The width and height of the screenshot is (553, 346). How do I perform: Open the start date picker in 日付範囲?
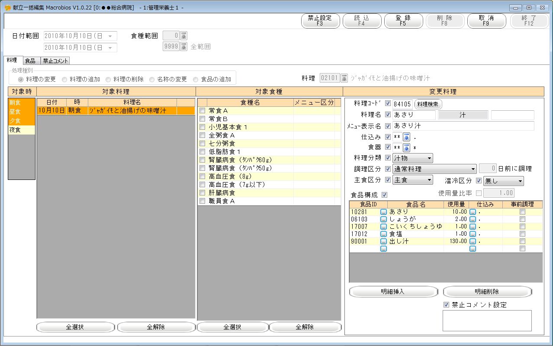[x=110, y=36]
